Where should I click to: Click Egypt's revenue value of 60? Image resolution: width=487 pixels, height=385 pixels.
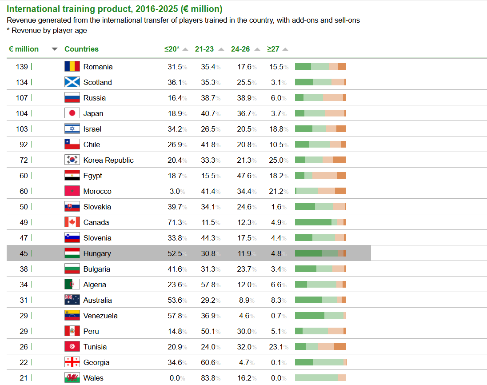point(24,176)
